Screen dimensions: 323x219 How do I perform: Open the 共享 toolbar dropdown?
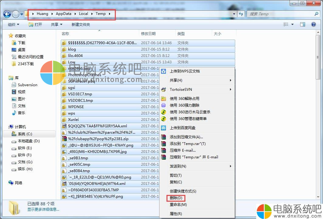click(57, 24)
